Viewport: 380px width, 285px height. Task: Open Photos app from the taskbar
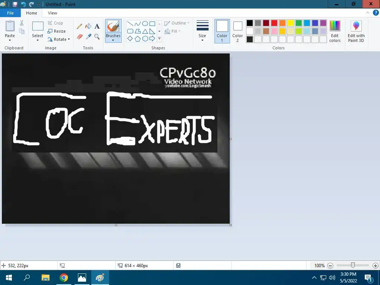(x=82, y=278)
